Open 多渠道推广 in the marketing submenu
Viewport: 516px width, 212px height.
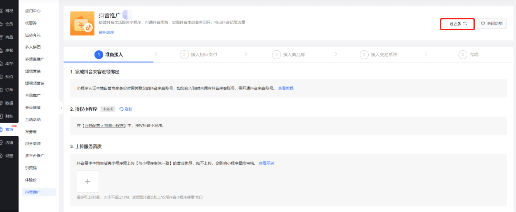click(35, 59)
